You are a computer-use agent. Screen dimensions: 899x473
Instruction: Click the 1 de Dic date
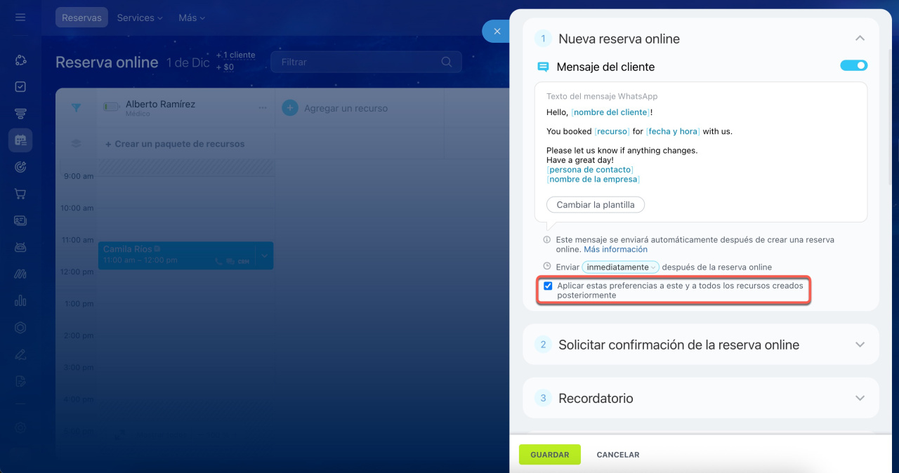tap(188, 62)
